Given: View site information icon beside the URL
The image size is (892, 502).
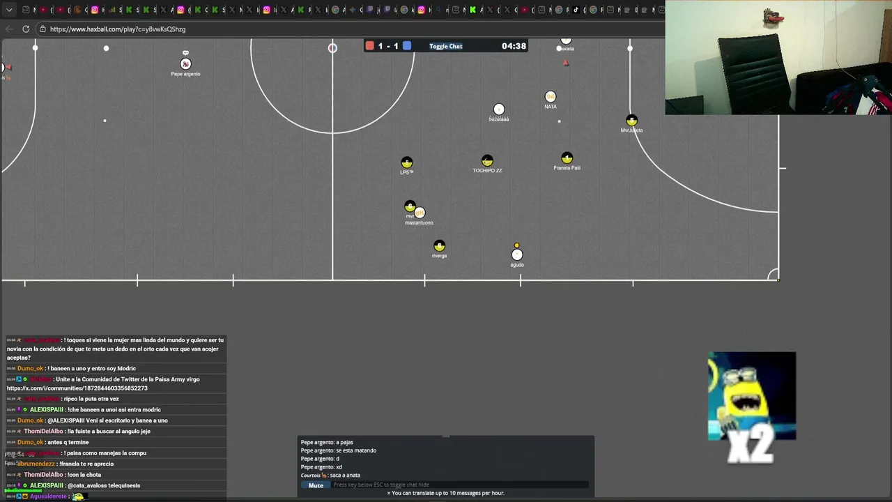Looking at the screenshot, I should (x=43, y=29).
